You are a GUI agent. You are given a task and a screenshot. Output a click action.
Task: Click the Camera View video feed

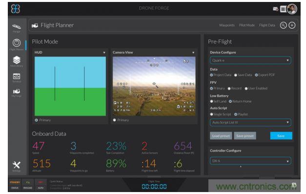click(154, 86)
